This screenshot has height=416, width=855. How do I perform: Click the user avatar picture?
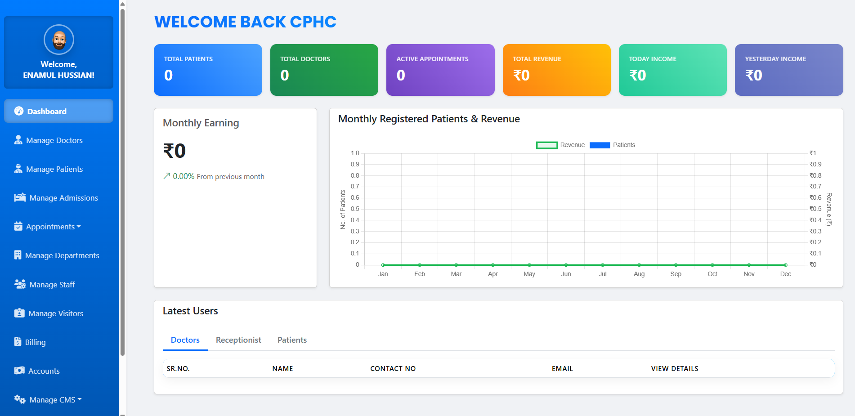pos(59,40)
